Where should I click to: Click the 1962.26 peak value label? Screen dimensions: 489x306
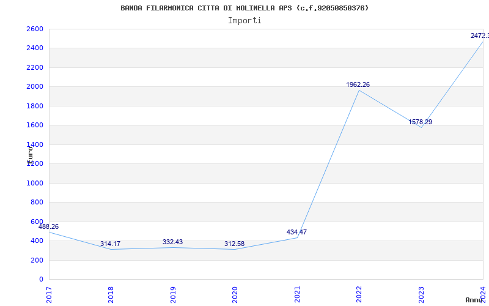(x=358, y=84)
